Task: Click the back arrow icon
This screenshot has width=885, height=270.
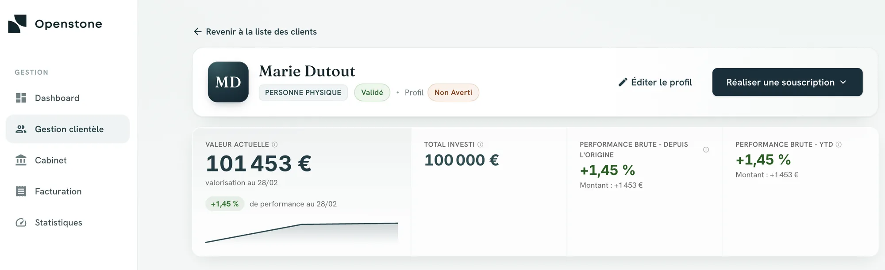Action: (198, 31)
